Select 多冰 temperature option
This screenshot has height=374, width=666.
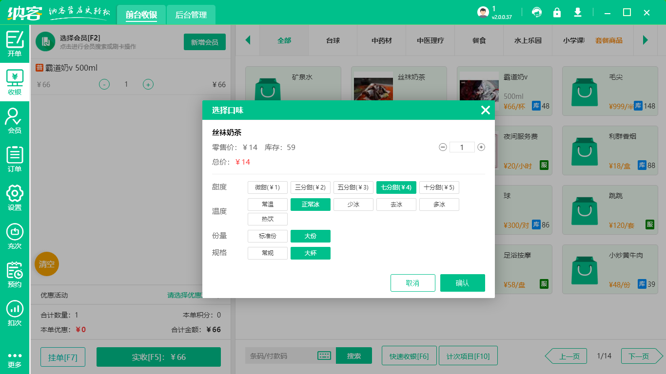click(439, 205)
